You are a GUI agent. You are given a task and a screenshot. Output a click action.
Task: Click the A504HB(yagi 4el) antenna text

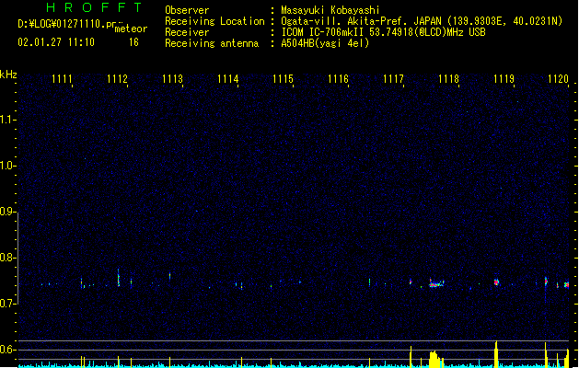tap(325, 43)
